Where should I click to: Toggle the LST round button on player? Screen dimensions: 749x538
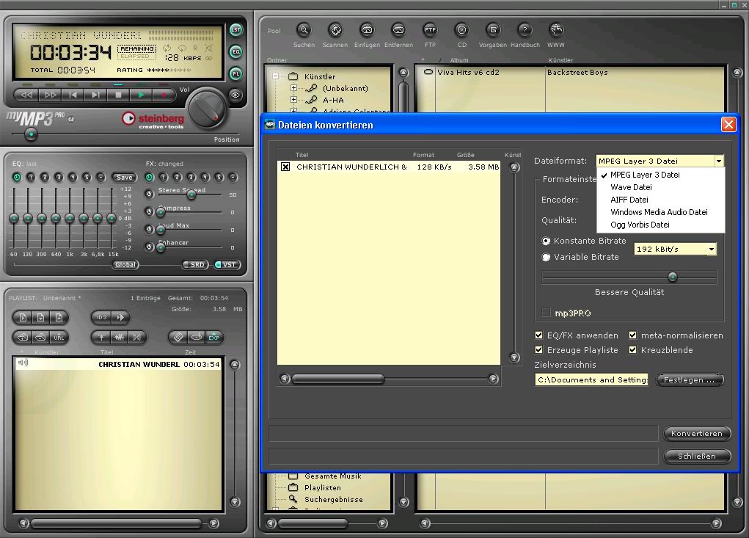[x=235, y=29]
